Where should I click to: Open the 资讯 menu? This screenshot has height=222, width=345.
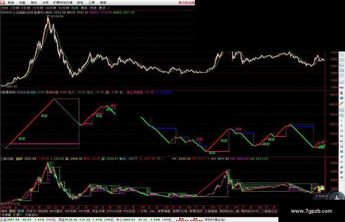tap(80, 3)
